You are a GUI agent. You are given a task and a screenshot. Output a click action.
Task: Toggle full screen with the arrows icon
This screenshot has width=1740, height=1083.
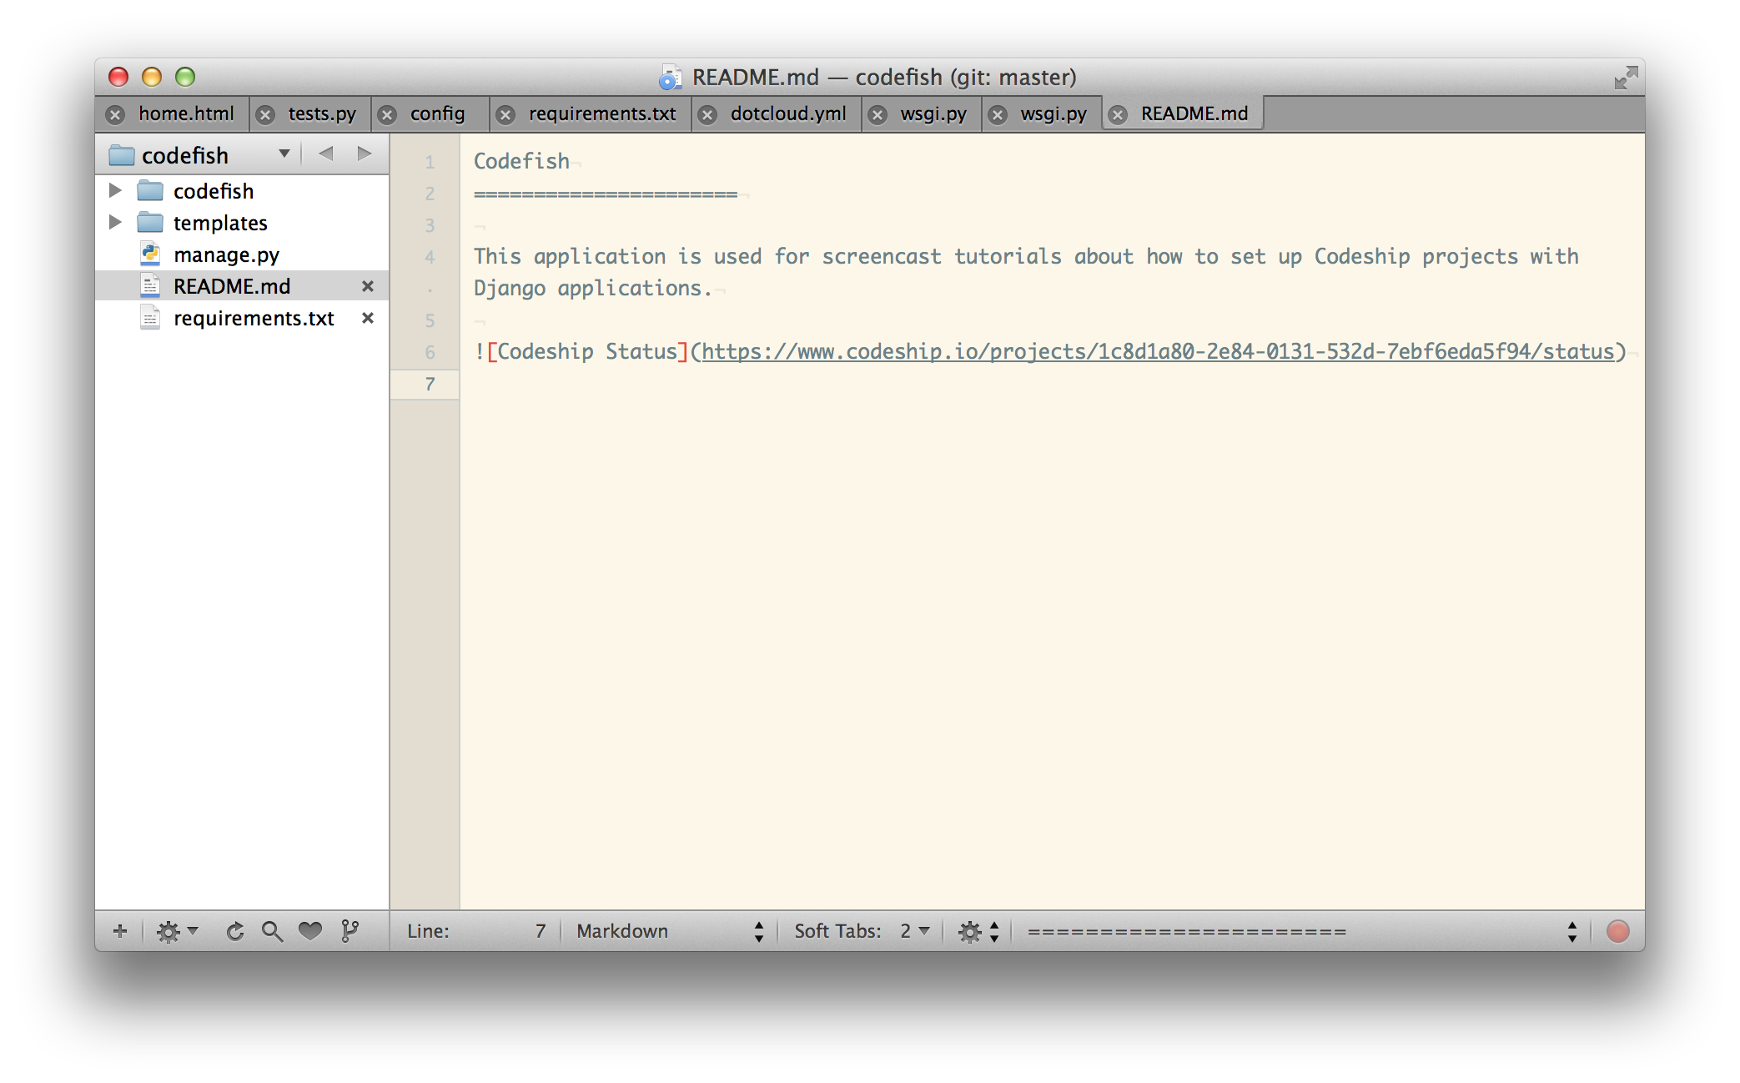click(x=1626, y=78)
